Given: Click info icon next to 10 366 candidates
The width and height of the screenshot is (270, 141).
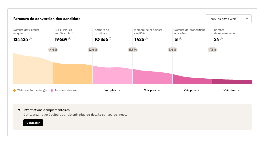Looking at the screenshot, I should click(110, 39).
